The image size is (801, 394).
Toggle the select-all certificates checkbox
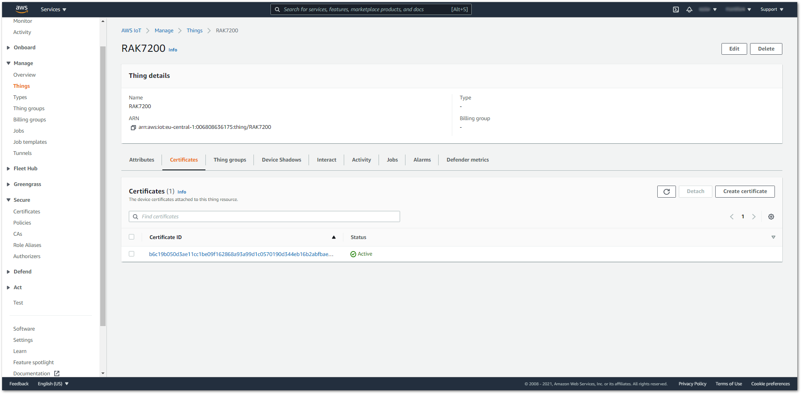click(x=131, y=237)
